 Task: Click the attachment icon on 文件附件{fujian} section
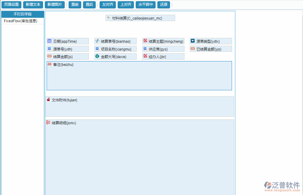point(48,100)
